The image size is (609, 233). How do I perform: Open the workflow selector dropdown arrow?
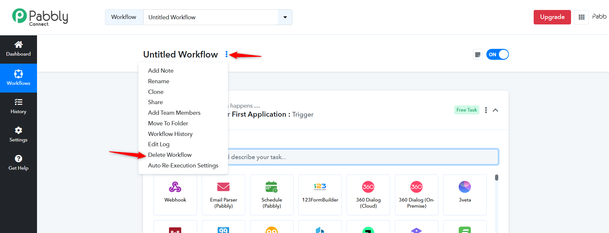coord(285,17)
